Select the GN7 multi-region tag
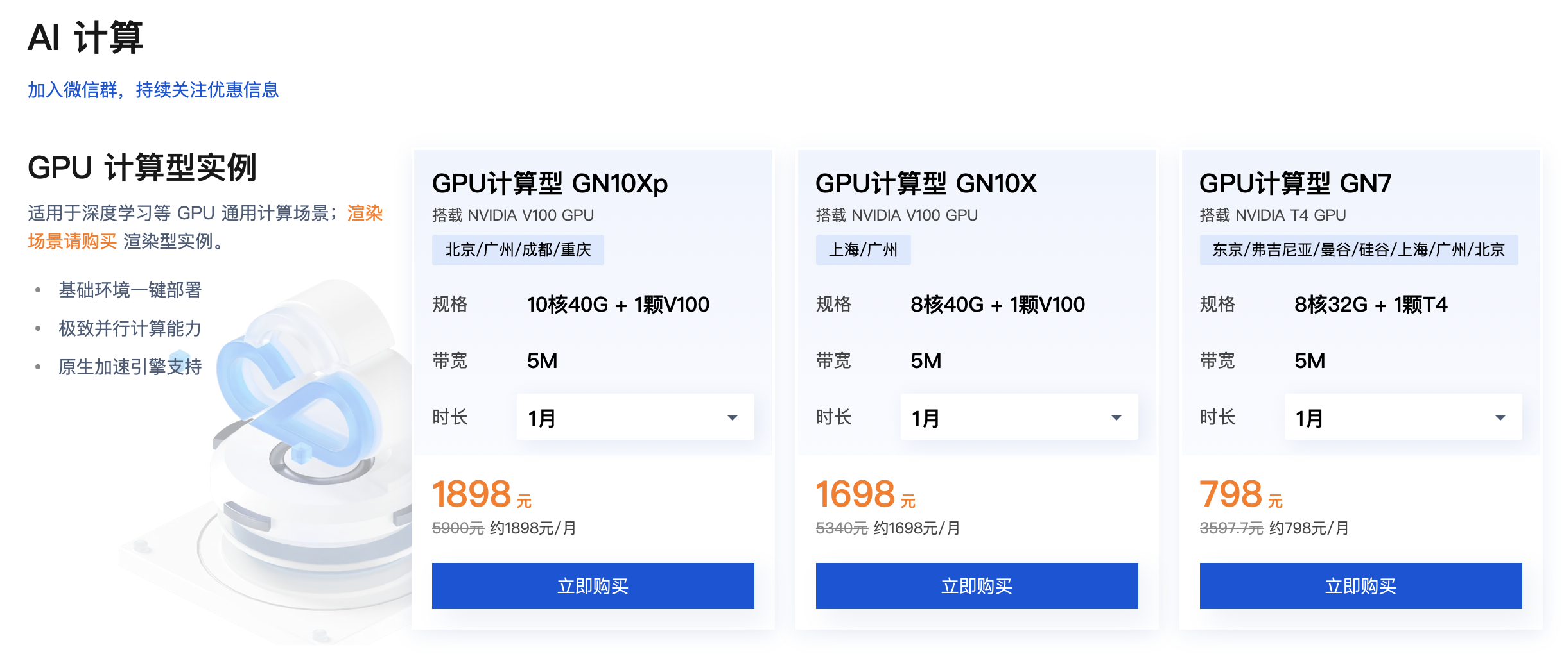Viewport: 1564px width, 654px height. (1359, 249)
